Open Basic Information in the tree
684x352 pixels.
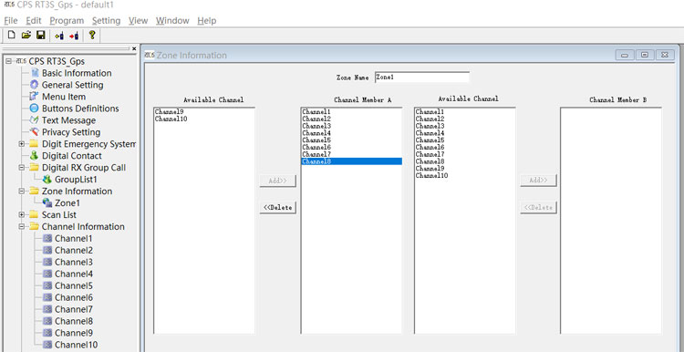click(x=77, y=73)
